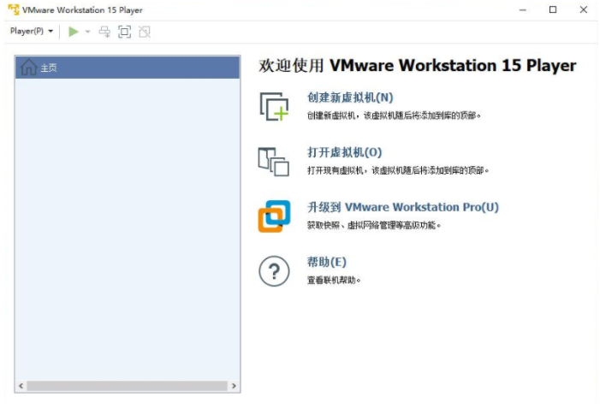Click the library scrollbar left arrow
This screenshot has height=414, width=600.
click(21, 386)
